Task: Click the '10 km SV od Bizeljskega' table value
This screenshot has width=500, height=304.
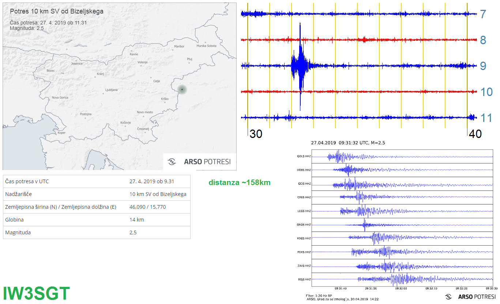Action: click(x=158, y=194)
